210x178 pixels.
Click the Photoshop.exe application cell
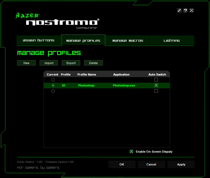click(124, 85)
